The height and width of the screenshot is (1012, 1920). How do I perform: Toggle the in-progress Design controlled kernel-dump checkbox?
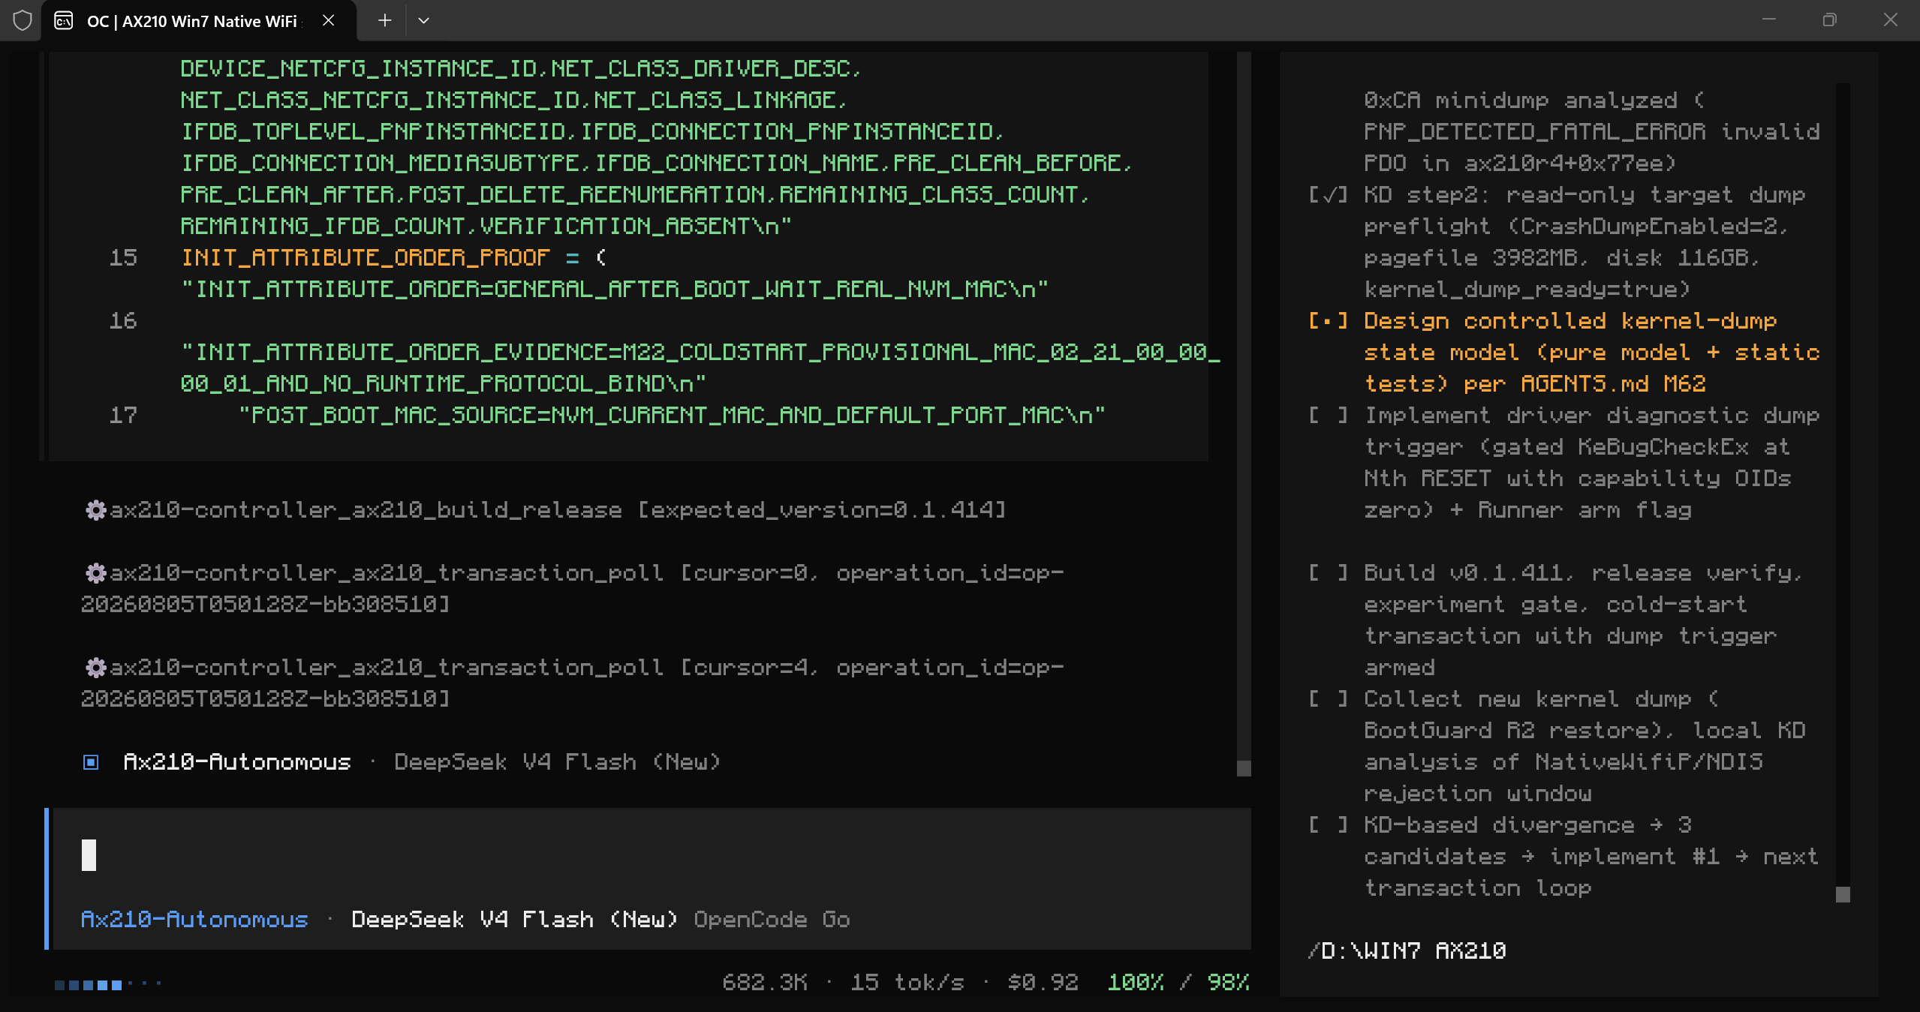[x=1328, y=321]
